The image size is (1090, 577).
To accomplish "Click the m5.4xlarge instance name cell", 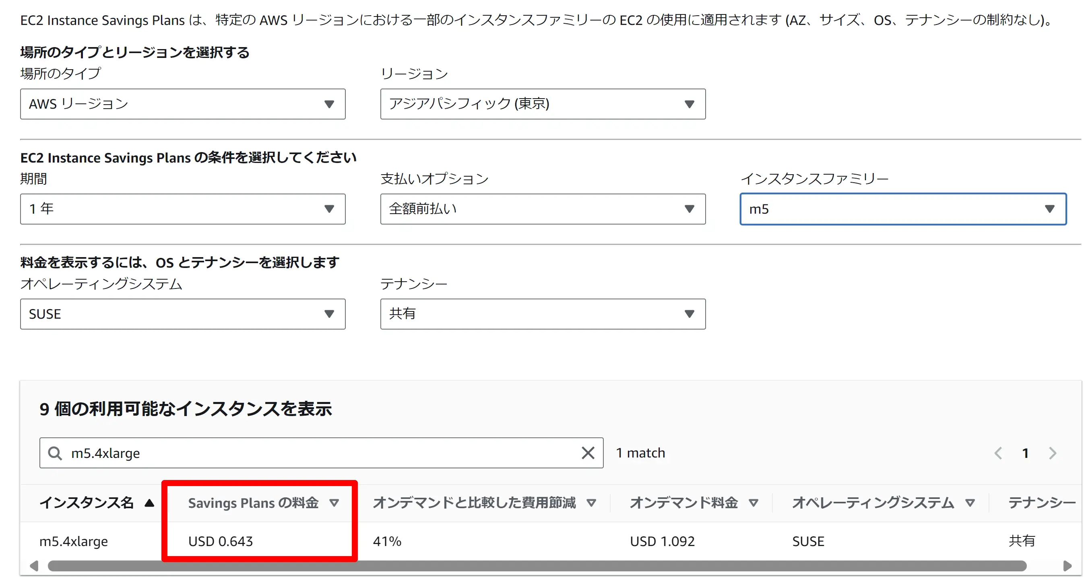I will click(x=74, y=541).
